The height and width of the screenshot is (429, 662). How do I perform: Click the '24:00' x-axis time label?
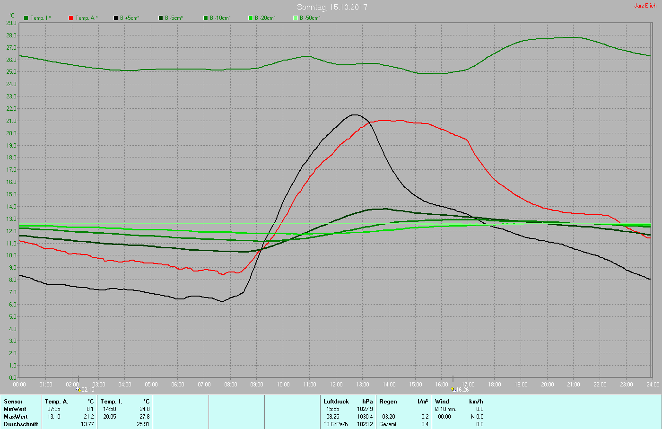coord(653,385)
